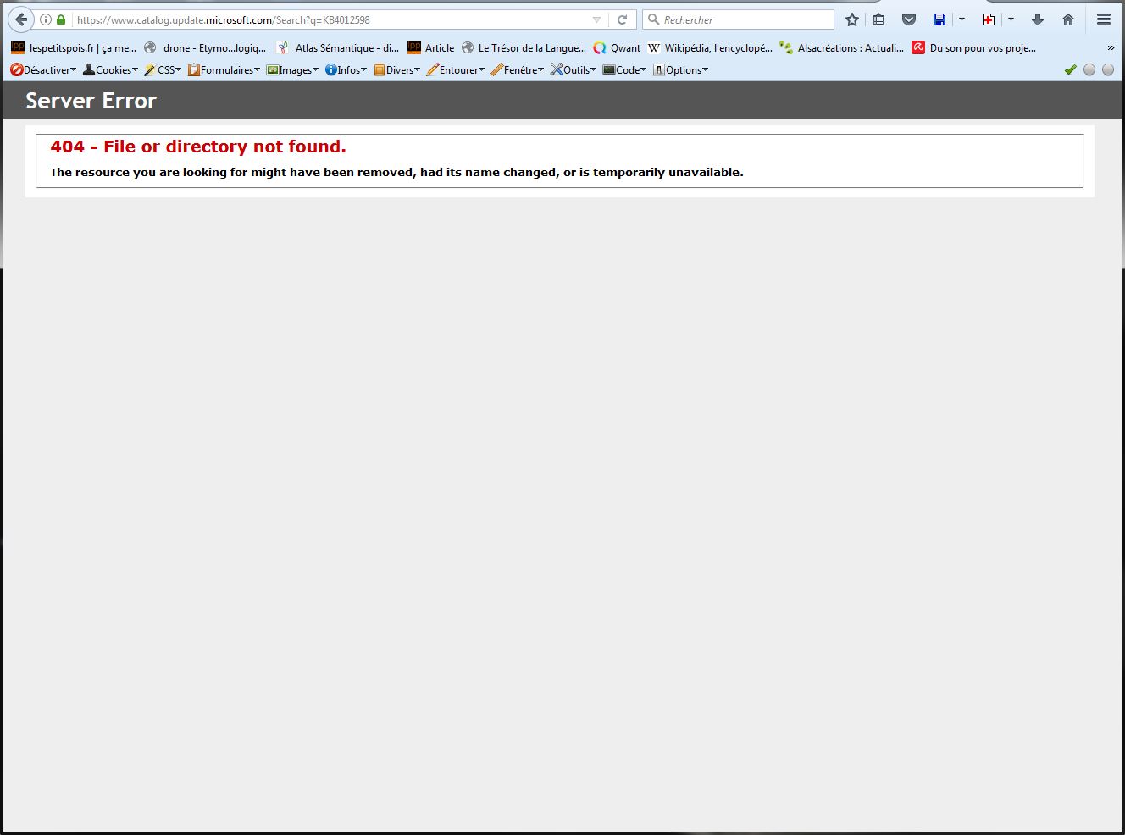The height and width of the screenshot is (835, 1125).
Task: Open the Divers toolbar menu
Action: pos(396,70)
